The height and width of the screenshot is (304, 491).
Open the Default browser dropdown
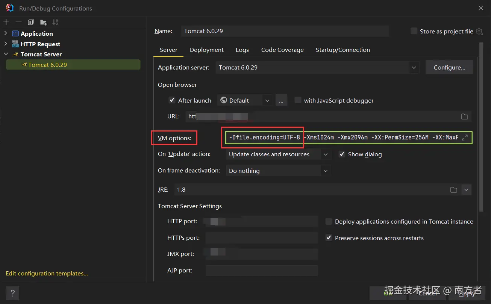pyautogui.click(x=267, y=100)
